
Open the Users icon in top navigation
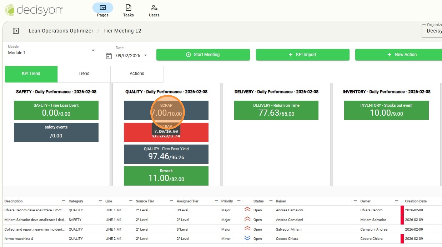[154, 8]
